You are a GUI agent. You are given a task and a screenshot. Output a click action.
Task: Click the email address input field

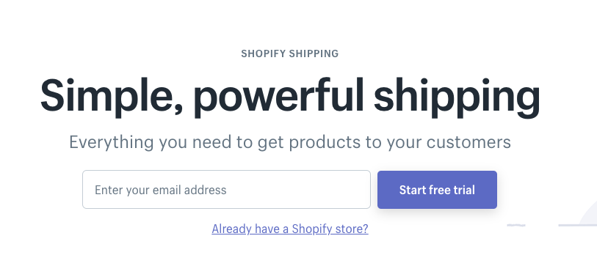point(226,189)
